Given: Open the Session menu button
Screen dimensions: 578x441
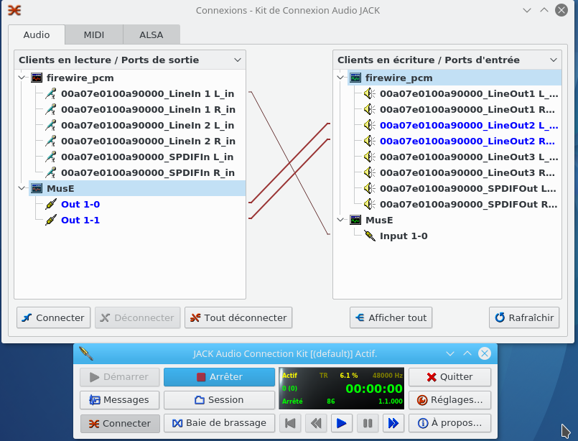Looking at the screenshot, I should pos(219,400).
